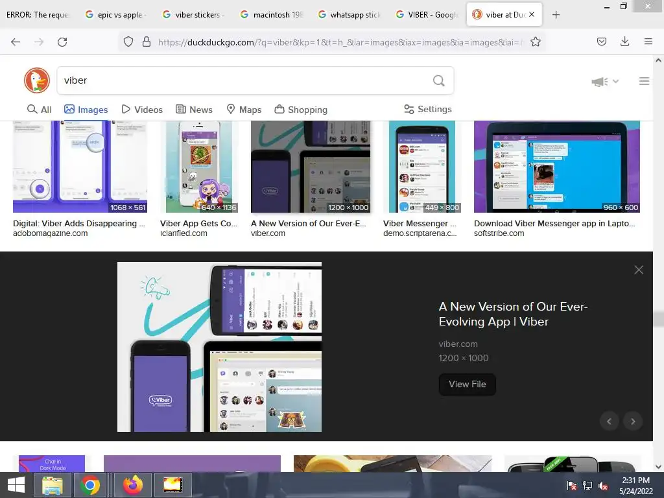Reload the current page
This screenshot has height=498, width=664.
pos(62,42)
